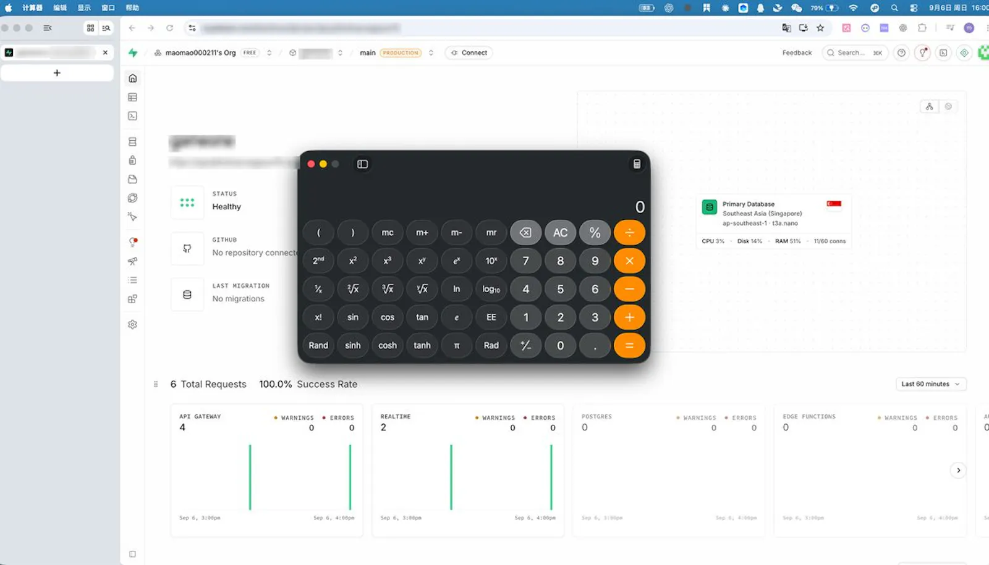This screenshot has height=565, width=989.
Task: Click the browser back arrow
Action: pyautogui.click(x=132, y=28)
